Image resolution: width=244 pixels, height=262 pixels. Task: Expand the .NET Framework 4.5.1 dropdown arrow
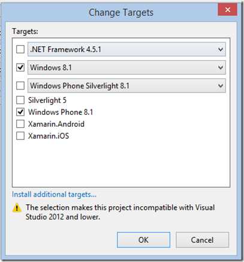click(221, 49)
